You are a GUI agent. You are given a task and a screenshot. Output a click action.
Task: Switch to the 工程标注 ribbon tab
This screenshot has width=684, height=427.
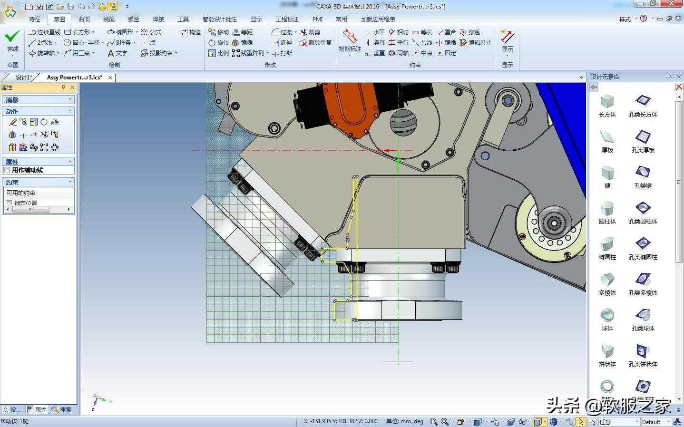(287, 19)
